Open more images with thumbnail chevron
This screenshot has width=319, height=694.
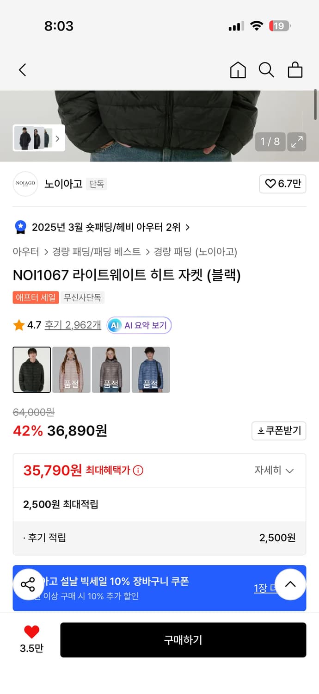coord(57,138)
